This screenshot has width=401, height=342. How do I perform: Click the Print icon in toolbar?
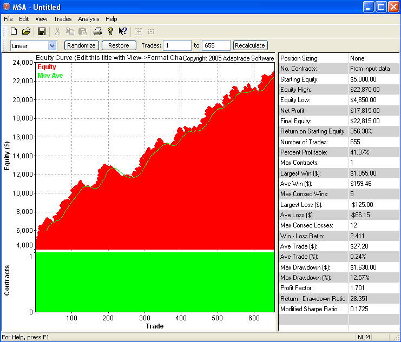98,31
